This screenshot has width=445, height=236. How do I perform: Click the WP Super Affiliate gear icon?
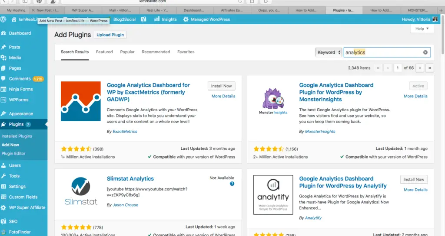click(x=3, y=207)
